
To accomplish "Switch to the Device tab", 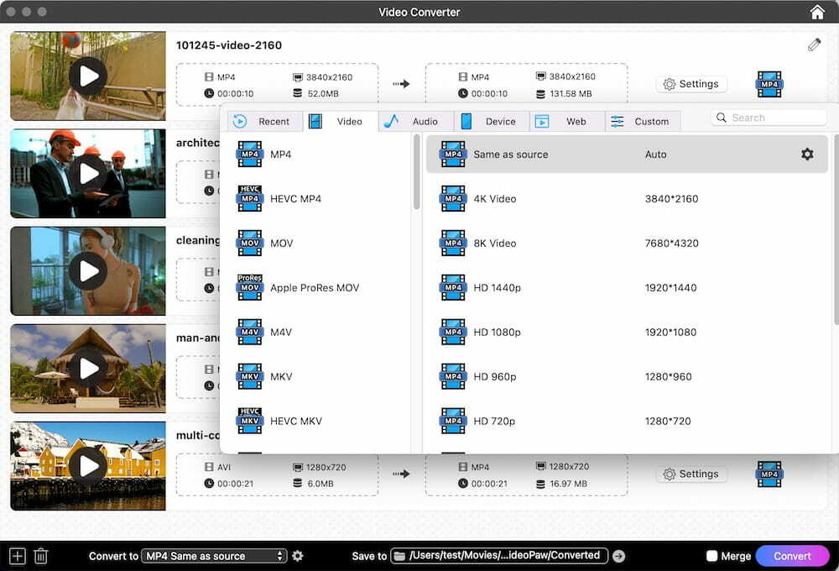I will (491, 122).
